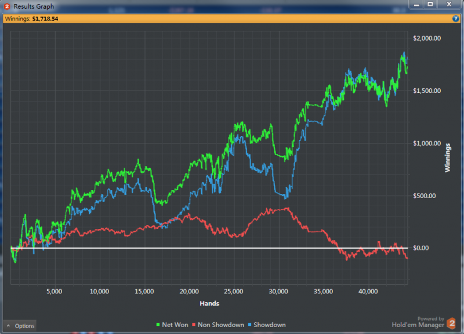464x334 pixels.
Task: Expand the Options panel
Action: click(20, 326)
